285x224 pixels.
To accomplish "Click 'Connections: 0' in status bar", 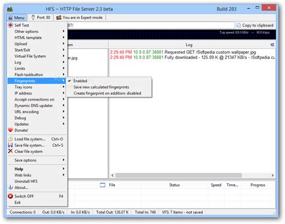I will click(22, 212).
